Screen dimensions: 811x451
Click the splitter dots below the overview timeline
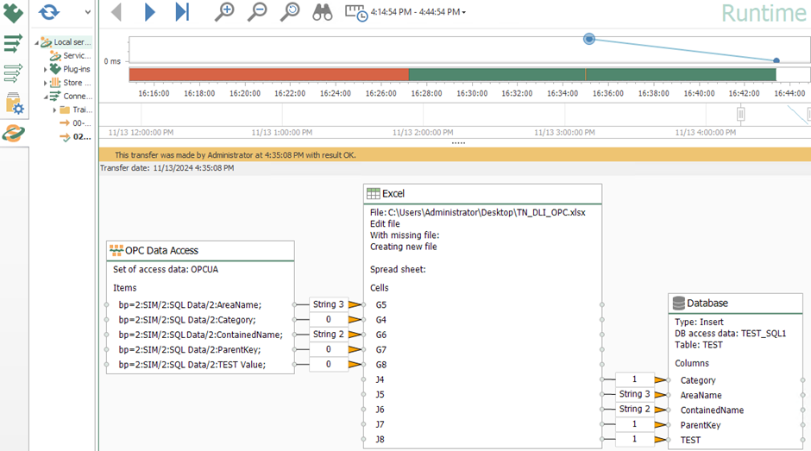pyautogui.click(x=458, y=143)
